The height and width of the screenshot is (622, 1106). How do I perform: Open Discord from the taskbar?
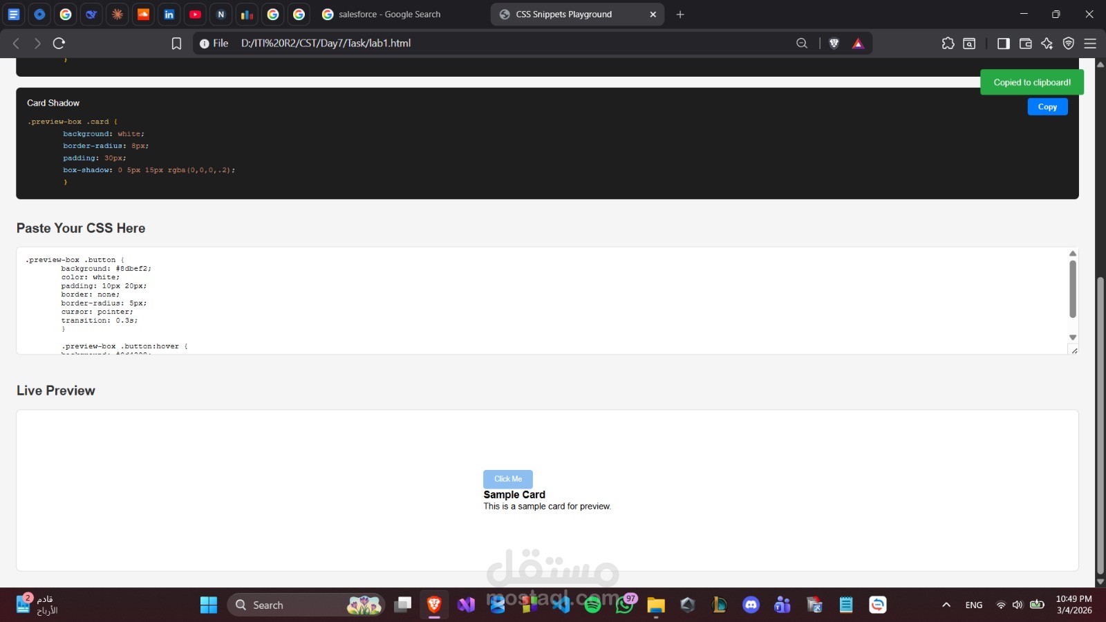751,605
